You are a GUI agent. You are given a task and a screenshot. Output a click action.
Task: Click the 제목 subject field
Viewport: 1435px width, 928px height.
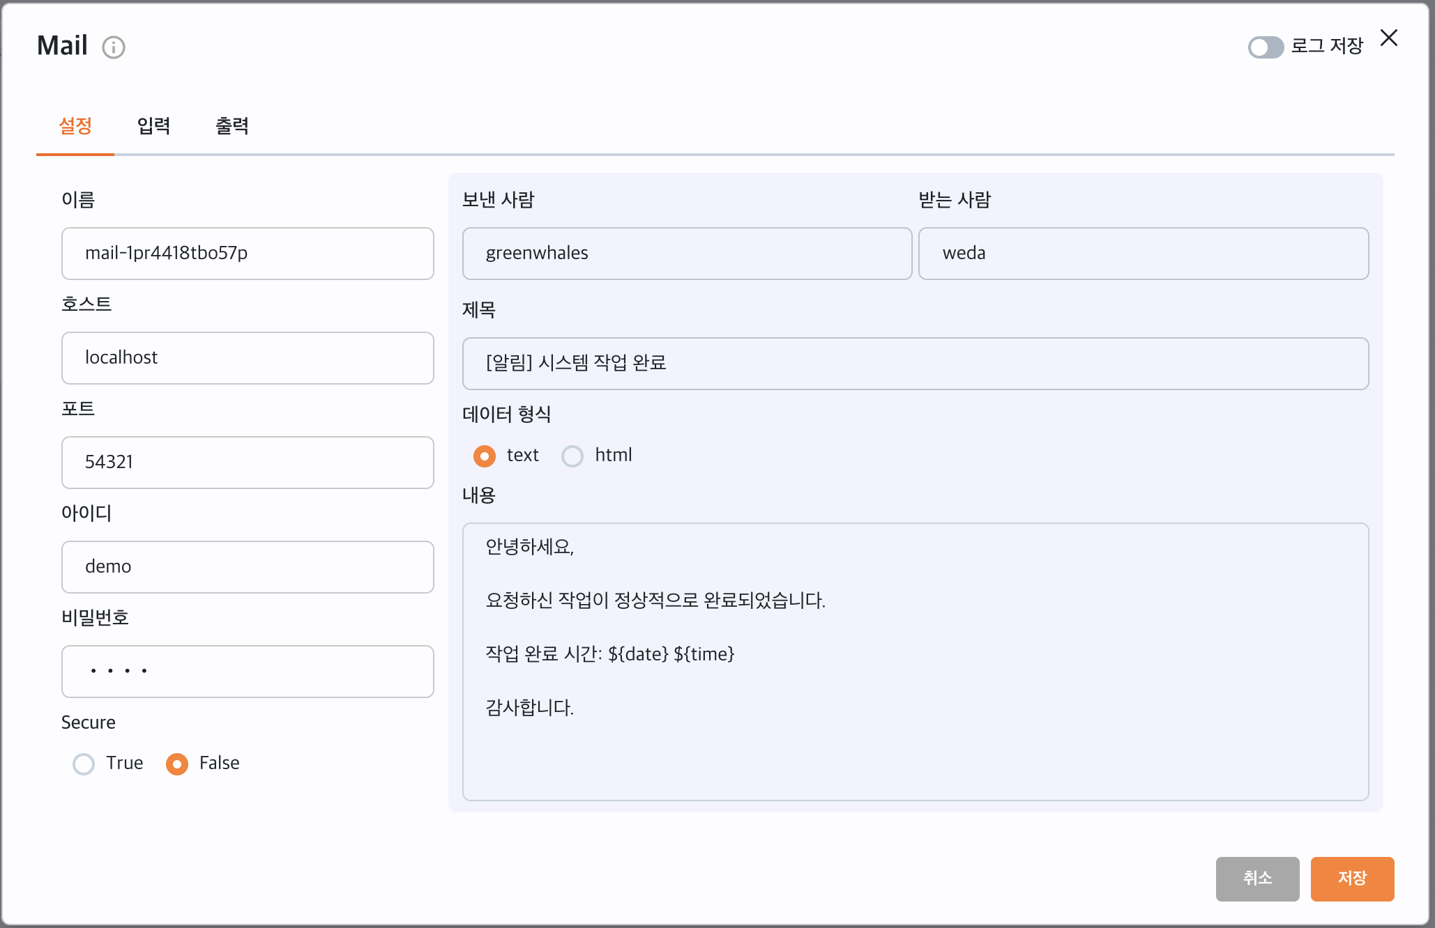pyautogui.click(x=916, y=364)
